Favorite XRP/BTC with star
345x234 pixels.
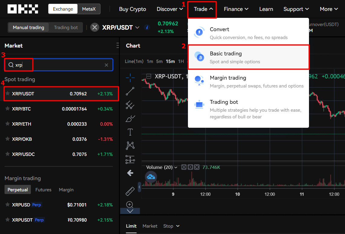point(8,109)
